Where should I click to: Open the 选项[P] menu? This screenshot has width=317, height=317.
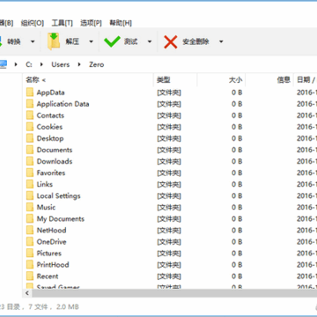pyautogui.click(x=91, y=23)
